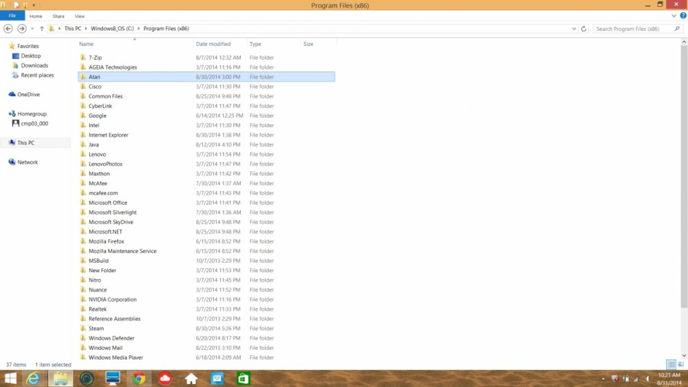Image resolution: width=688 pixels, height=387 pixels.
Task: Open OneDrive in navigation pane
Action: pyautogui.click(x=28, y=94)
